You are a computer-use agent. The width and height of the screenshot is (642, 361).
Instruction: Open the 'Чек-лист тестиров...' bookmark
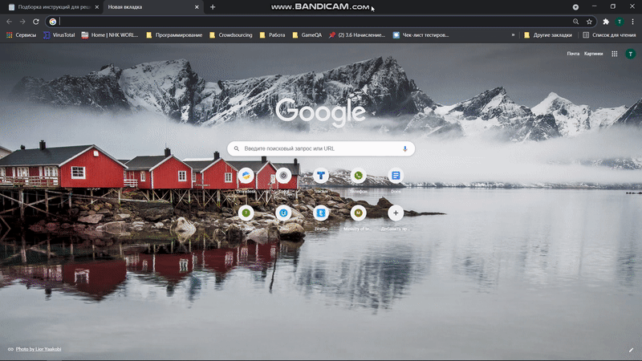click(x=421, y=35)
